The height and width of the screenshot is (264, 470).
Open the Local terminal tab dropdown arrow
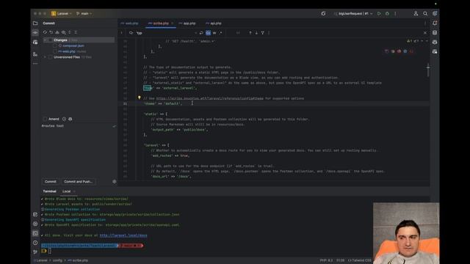74,191
